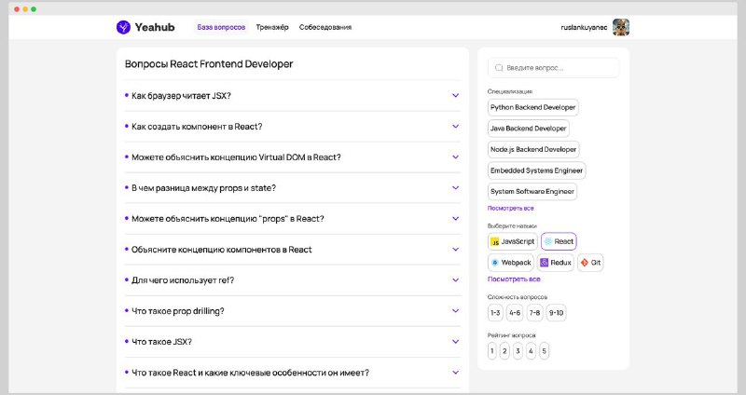Select question rating 5
The image size is (746, 395).
click(x=545, y=351)
